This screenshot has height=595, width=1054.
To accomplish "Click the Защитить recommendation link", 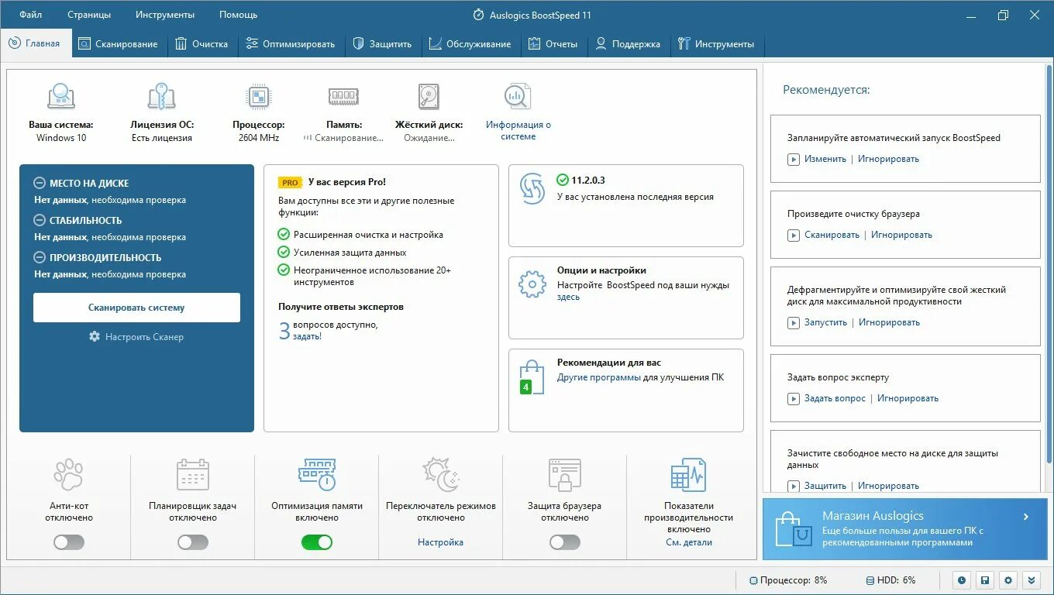I will (825, 486).
